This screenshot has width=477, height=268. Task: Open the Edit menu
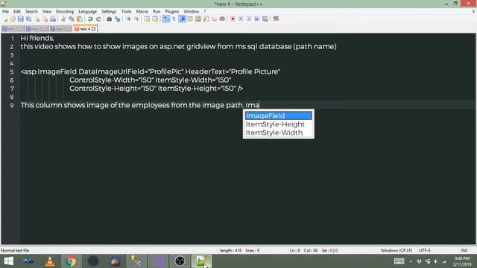click(x=17, y=12)
